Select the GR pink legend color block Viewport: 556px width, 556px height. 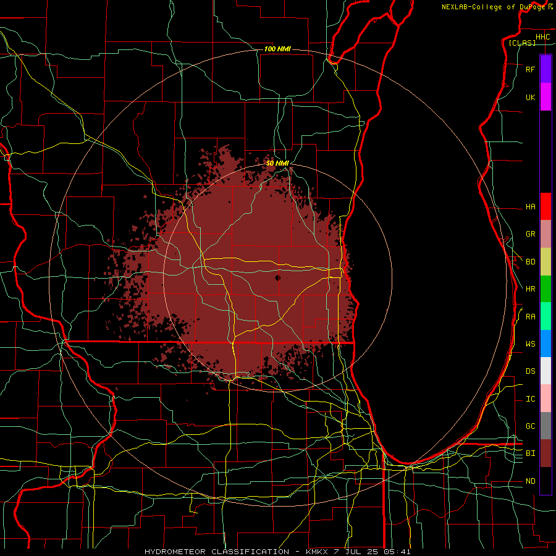[x=545, y=234]
